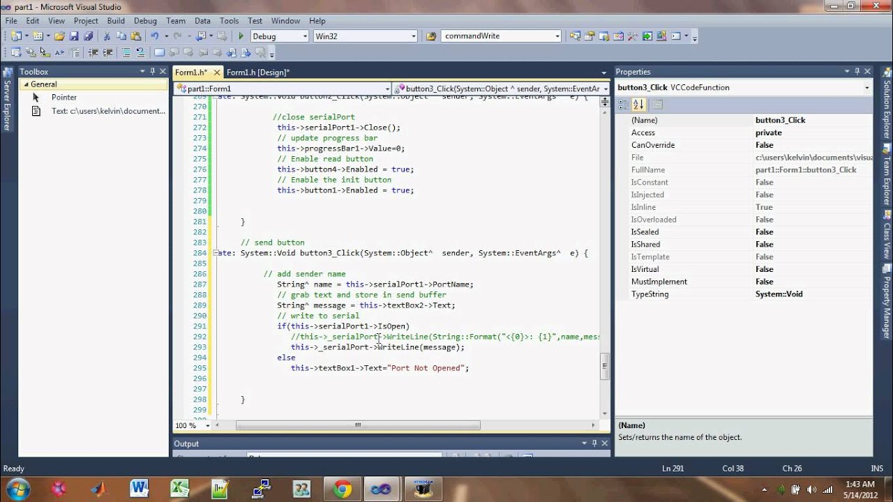This screenshot has width=893, height=502.
Task: Select the (Name) property row
Action: [x=744, y=120]
